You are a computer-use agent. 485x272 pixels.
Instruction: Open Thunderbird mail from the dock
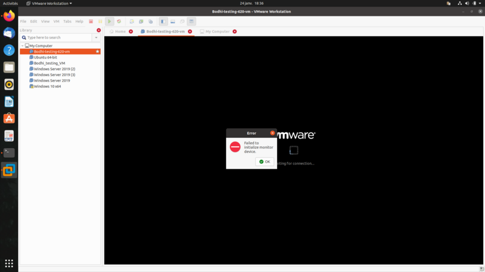9,33
